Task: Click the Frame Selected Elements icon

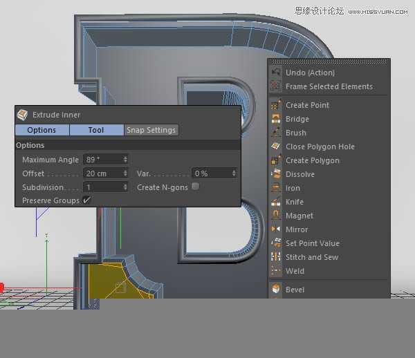Action: pos(276,86)
